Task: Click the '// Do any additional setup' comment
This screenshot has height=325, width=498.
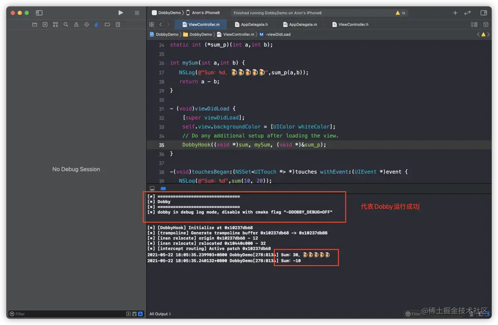Action: 260,136
